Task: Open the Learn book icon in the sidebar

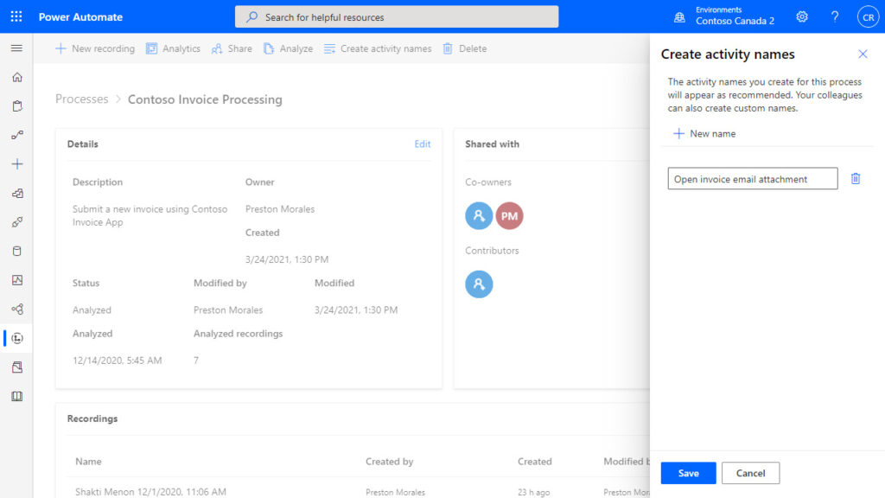Action: tap(16, 396)
